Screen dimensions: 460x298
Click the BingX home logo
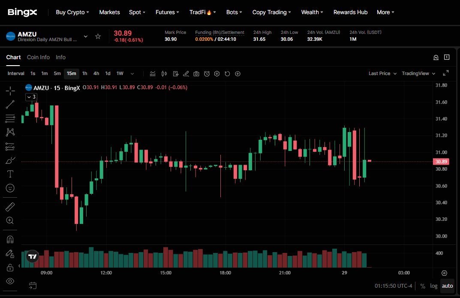22,12
